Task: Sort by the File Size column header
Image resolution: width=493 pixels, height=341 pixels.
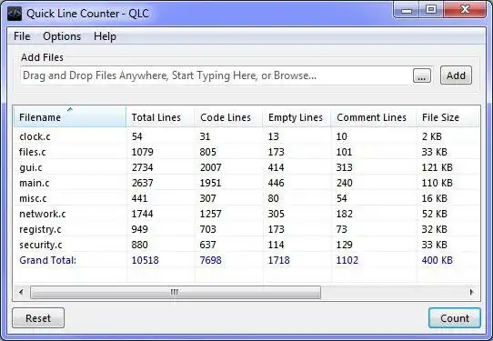Action: 448,117
